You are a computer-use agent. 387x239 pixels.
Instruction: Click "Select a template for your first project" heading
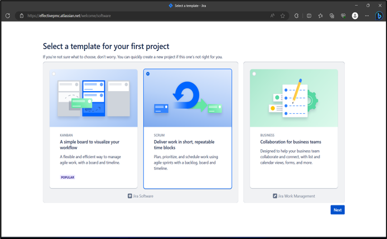106,46
